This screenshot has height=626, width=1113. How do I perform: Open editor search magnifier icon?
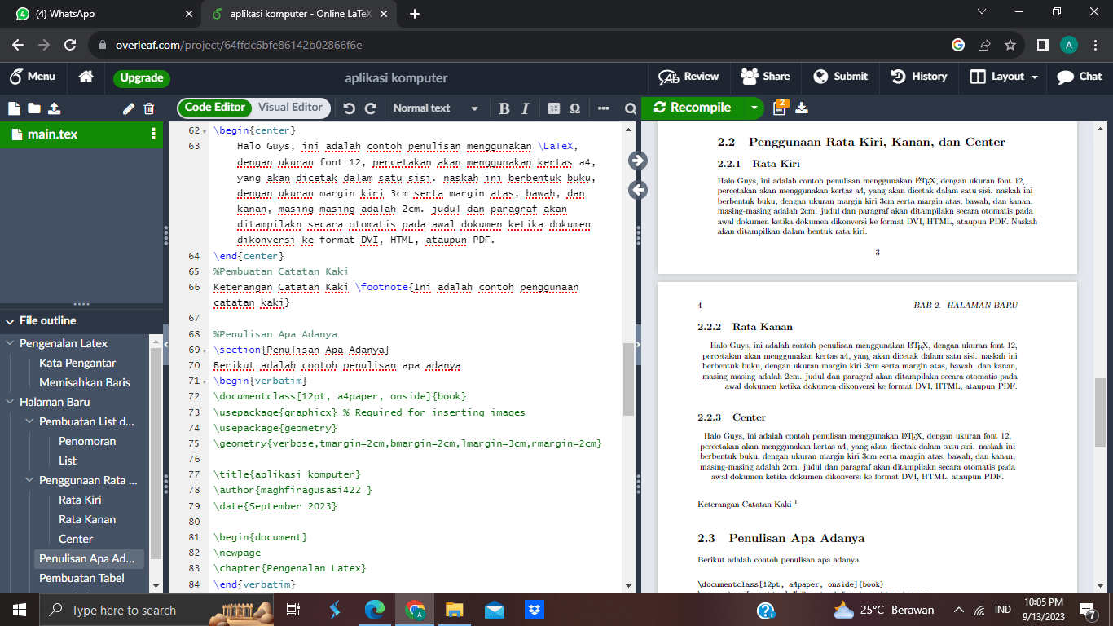click(x=630, y=108)
